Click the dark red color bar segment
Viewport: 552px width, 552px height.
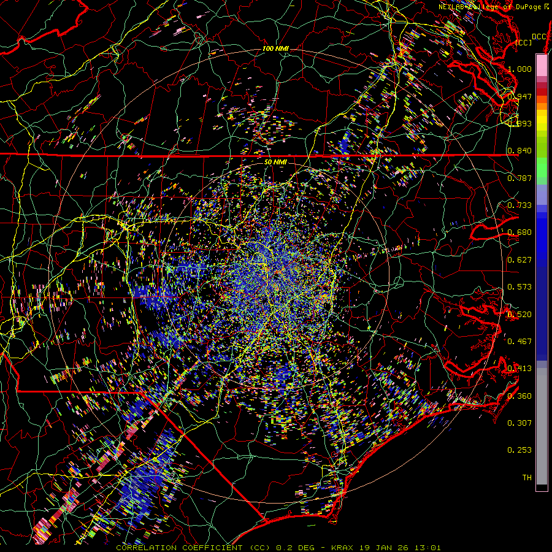click(542, 92)
